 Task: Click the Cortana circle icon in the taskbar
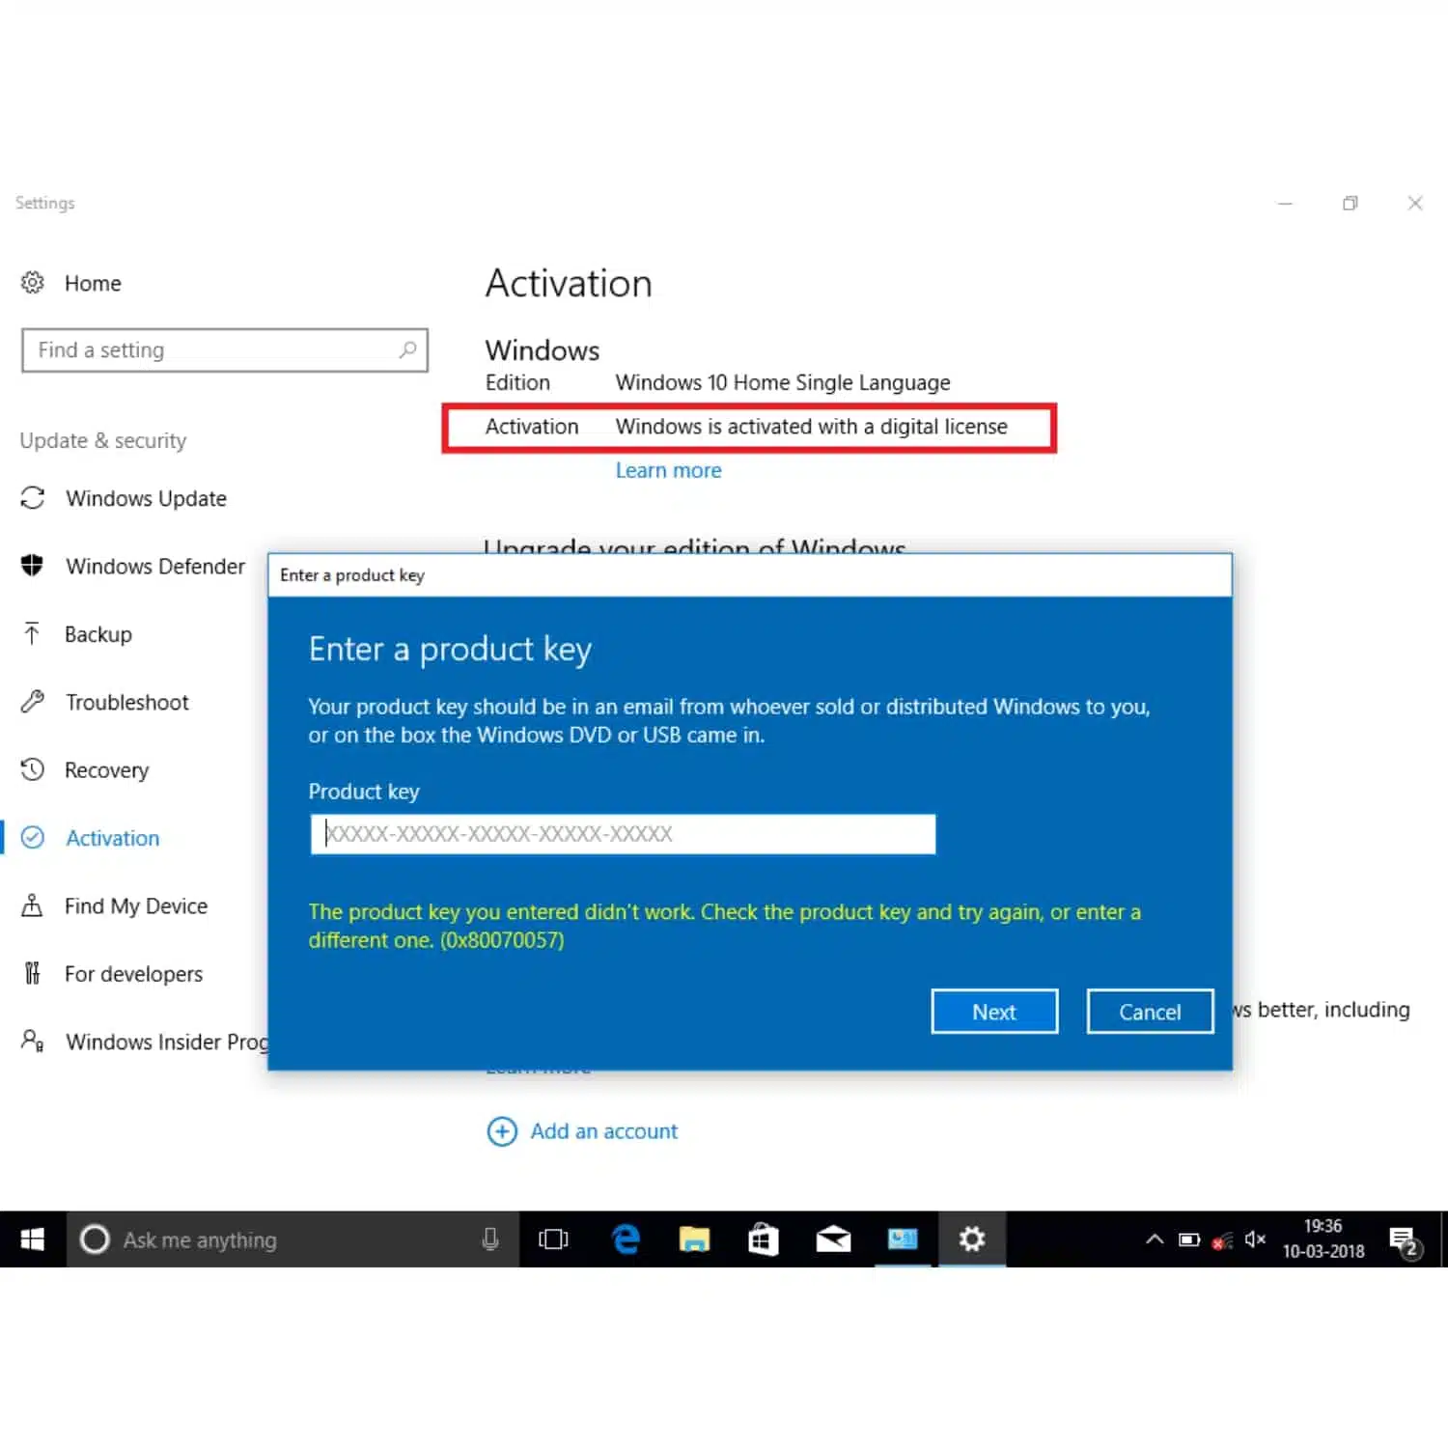pos(95,1239)
